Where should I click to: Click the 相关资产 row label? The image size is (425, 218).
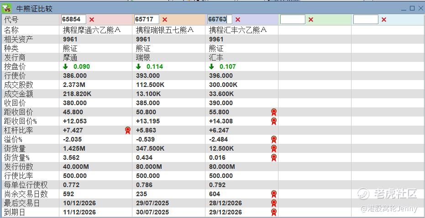click(x=19, y=39)
